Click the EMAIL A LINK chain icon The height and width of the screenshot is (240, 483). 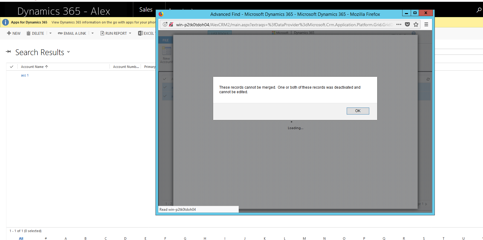tap(60, 33)
